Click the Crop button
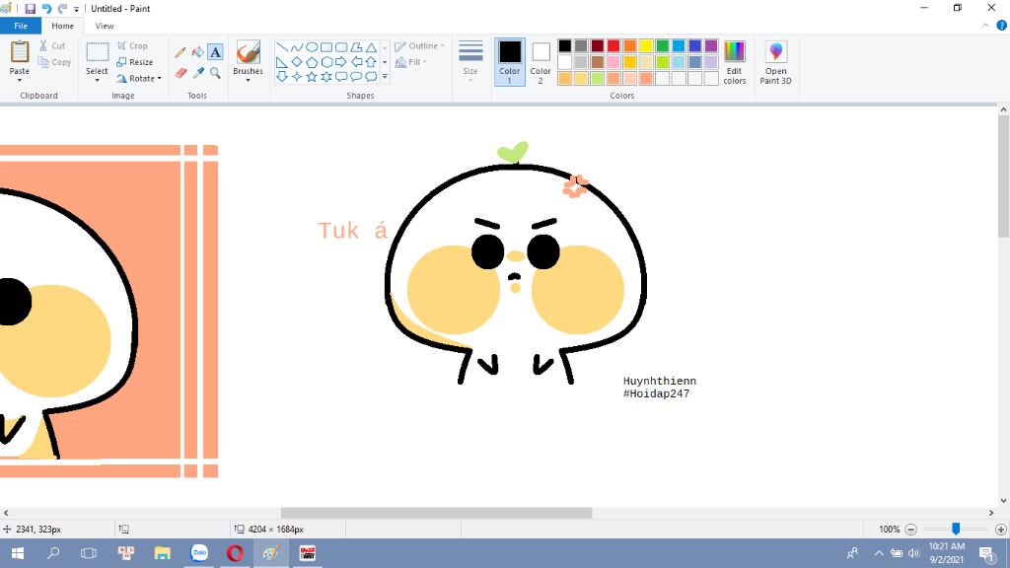The width and height of the screenshot is (1010, 568). 133,45
